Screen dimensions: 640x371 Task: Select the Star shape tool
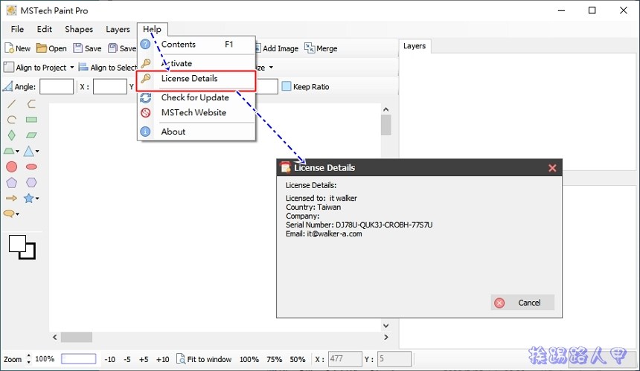[x=28, y=198]
